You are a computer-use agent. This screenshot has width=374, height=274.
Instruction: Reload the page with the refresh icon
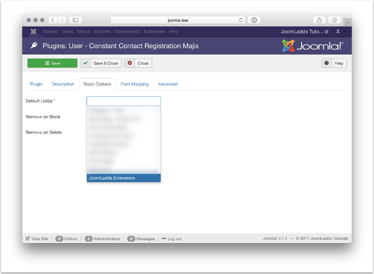241,20
